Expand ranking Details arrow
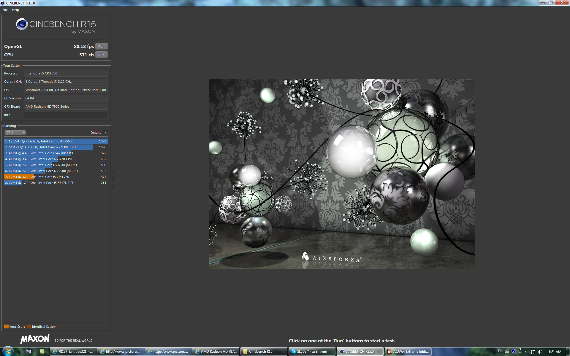Screen dimensions: 570x356 click(x=105, y=133)
